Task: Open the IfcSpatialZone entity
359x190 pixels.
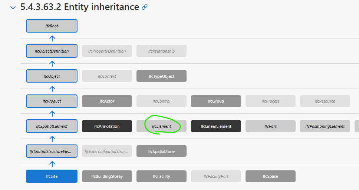Action: 161,151
